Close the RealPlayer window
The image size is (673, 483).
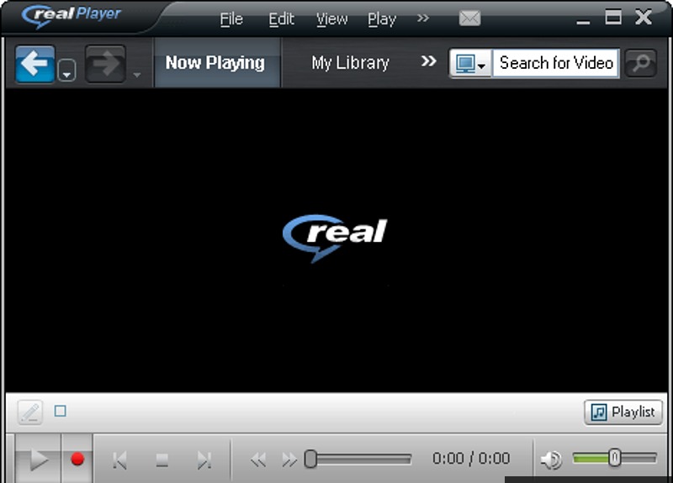pos(644,17)
